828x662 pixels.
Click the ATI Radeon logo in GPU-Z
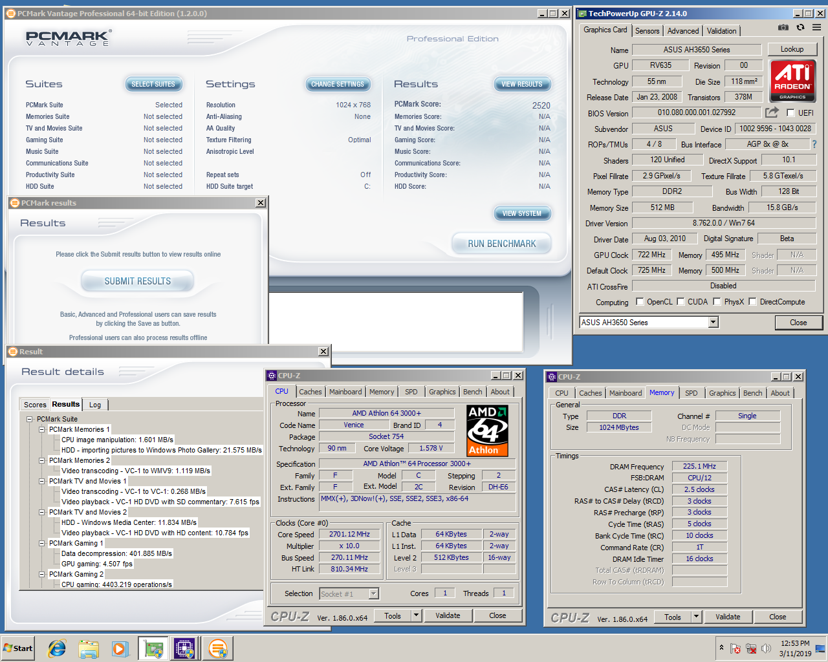(x=792, y=80)
